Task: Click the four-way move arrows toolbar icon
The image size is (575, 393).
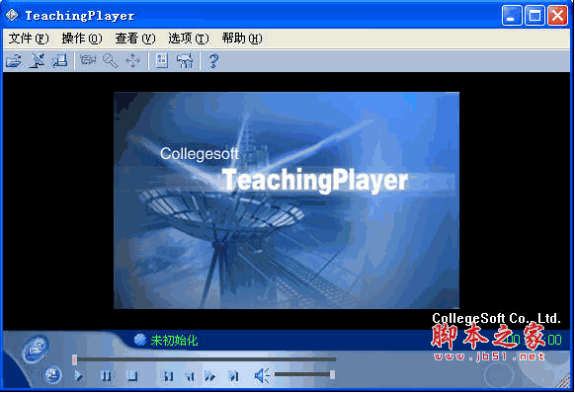Action: pos(132,61)
